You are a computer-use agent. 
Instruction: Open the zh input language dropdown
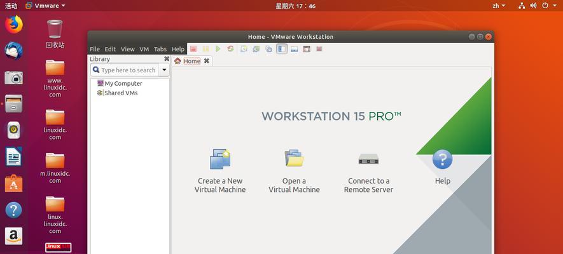pos(499,6)
